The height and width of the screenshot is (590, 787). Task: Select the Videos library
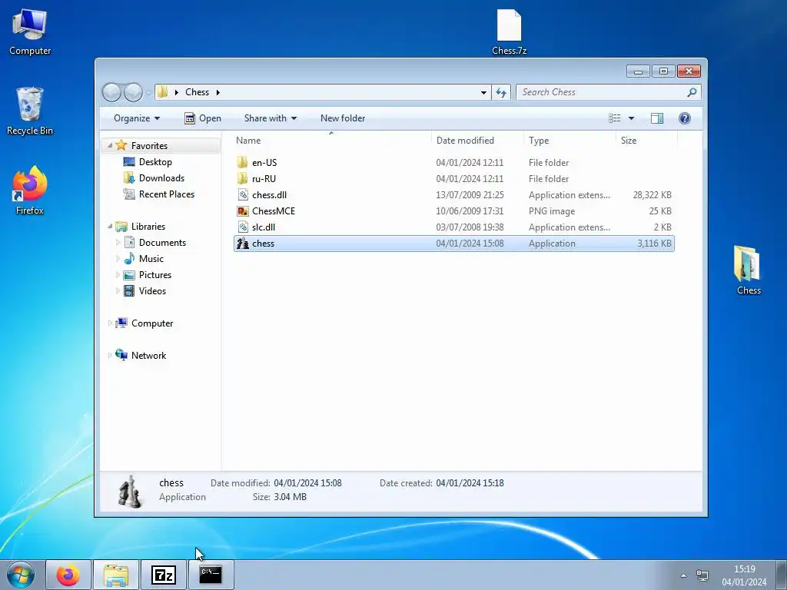coord(152,291)
